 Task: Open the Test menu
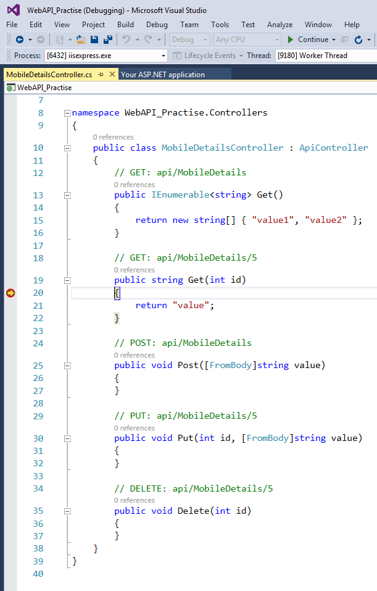(x=248, y=25)
